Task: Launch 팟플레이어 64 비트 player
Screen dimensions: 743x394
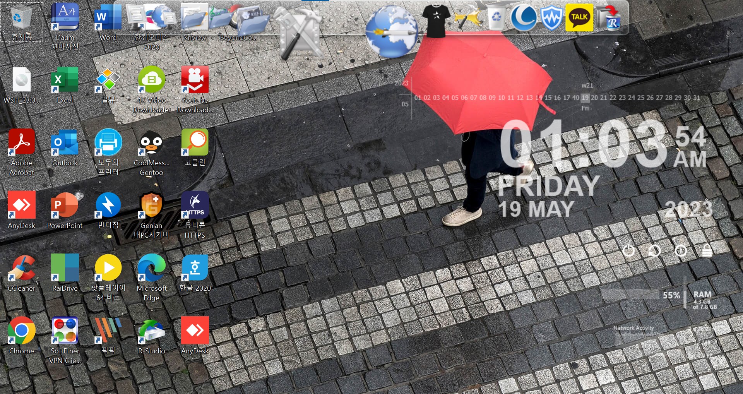Action: click(108, 278)
